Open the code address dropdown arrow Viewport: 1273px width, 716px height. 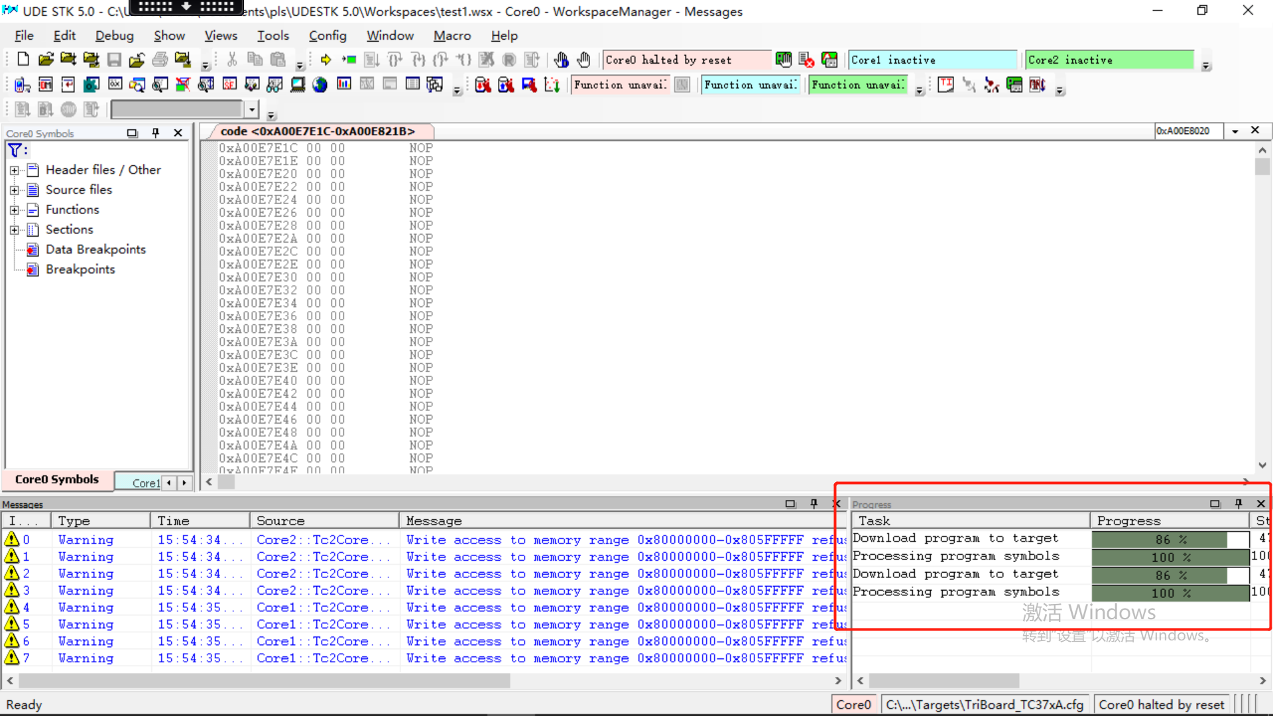pos(1235,131)
